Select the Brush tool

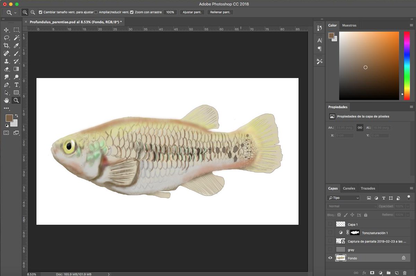click(x=16, y=53)
